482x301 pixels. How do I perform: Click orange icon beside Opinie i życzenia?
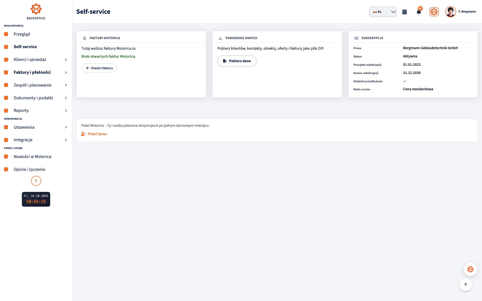click(6, 169)
